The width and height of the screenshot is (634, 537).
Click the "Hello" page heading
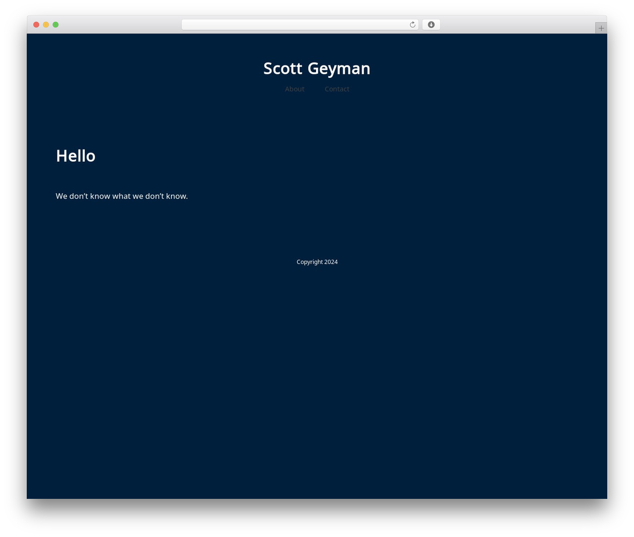pyautogui.click(x=76, y=156)
